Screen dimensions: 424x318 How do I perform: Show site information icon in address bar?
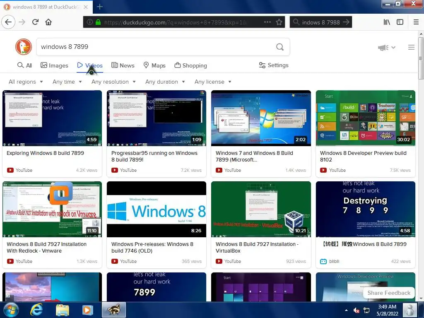pyautogui.click(x=89, y=22)
